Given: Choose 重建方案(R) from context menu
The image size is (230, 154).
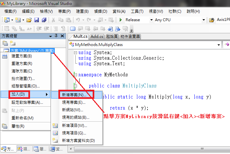Looking at the screenshot, I should tap(26, 64).
